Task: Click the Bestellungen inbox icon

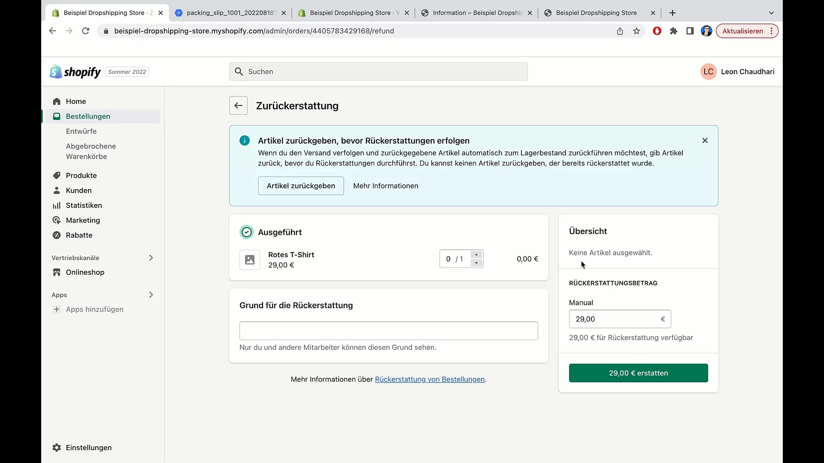Action: point(57,116)
